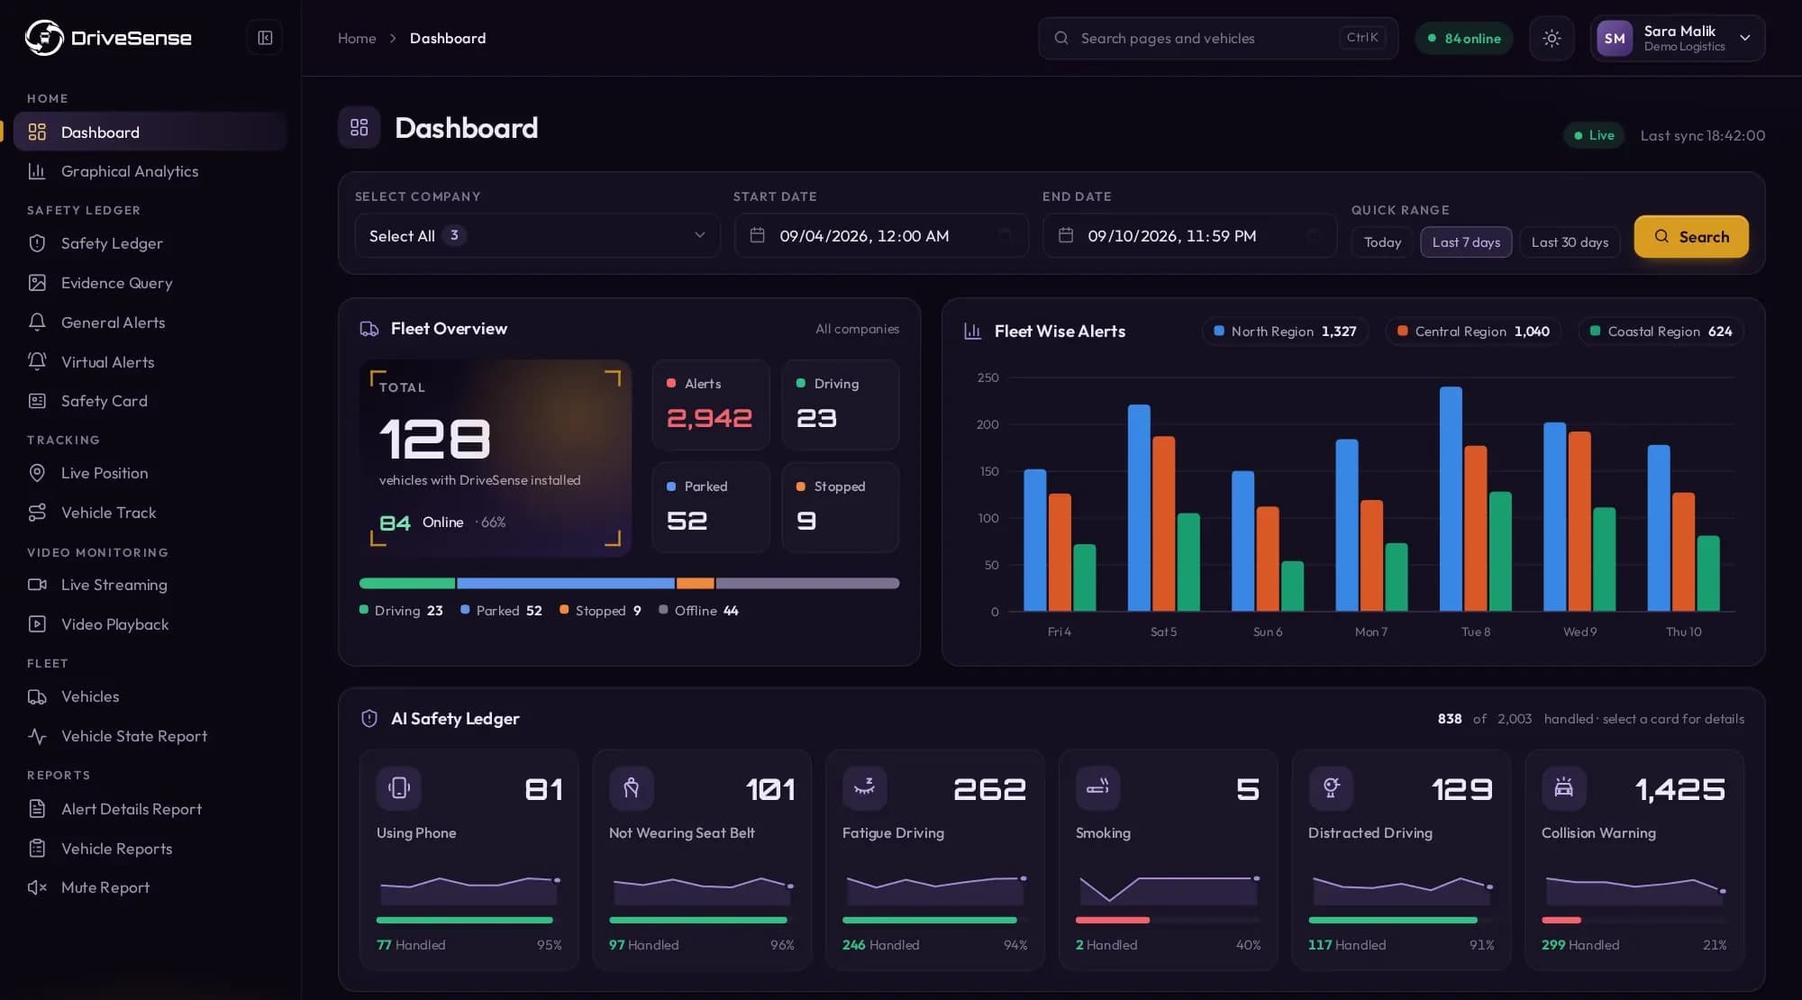The width and height of the screenshot is (1802, 1000).
Task: Open Live Streaming from sidebar
Action: click(x=150, y=585)
